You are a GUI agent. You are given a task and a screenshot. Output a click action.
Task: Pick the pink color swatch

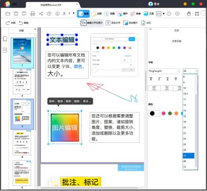pos(164,113)
